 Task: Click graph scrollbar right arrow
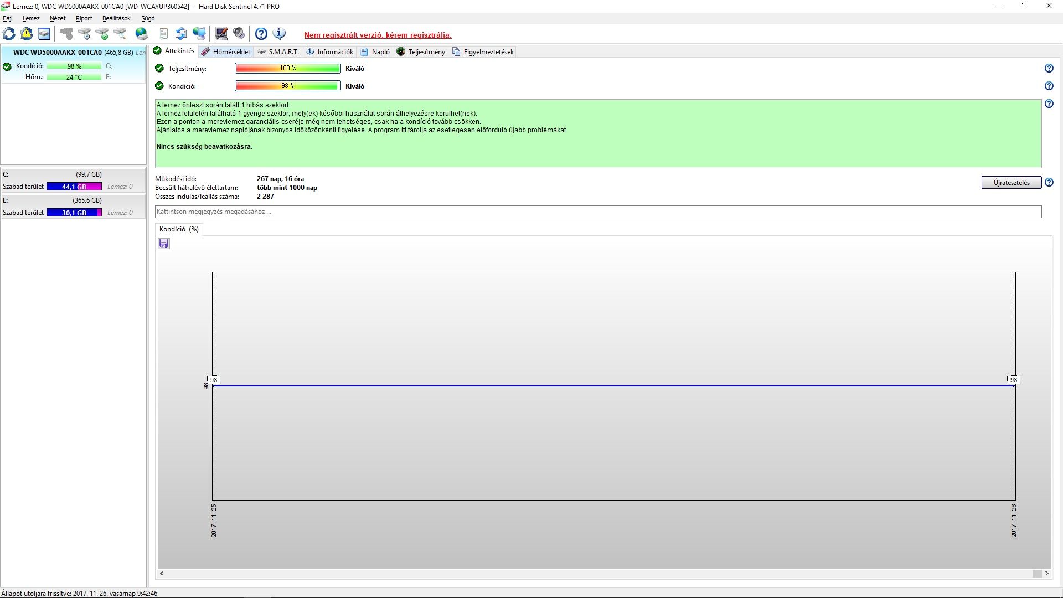tap(1046, 574)
